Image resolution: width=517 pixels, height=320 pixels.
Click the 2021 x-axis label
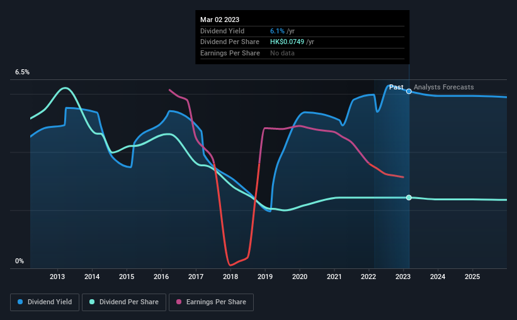(x=334, y=277)
